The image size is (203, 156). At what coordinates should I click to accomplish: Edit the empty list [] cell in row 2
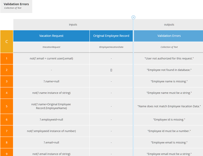pos(111,70)
